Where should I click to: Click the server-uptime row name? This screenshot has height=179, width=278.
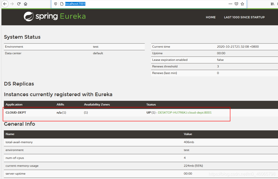click(15, 174)
